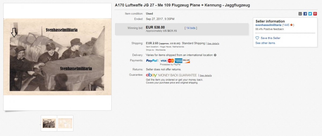Click the Visa card icon

[x=163, y=61]
